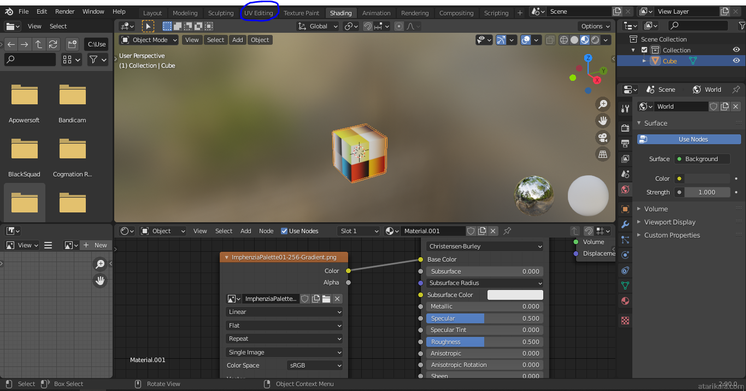The width and height of the screenshot is (746, 391).
Task: Open the shader editor Add menu
Action: [x=246, y=231]
